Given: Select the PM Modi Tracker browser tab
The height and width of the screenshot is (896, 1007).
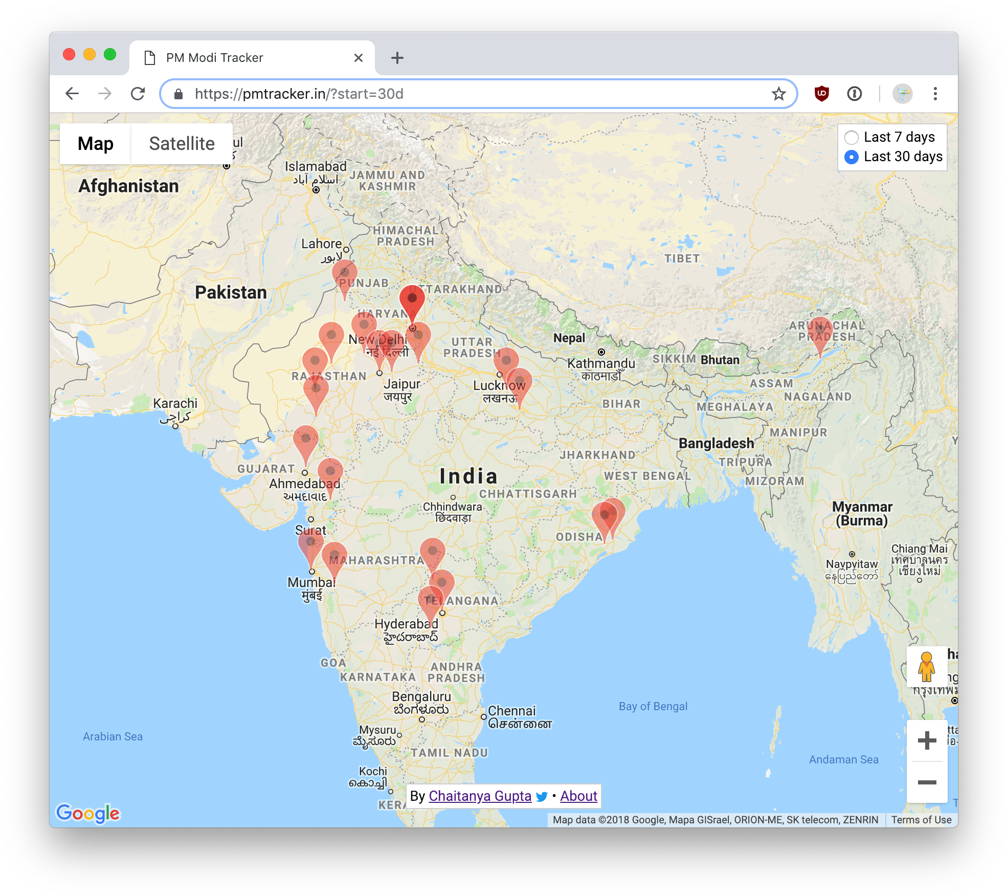Looking at the screenshot, I should (252, 58).
